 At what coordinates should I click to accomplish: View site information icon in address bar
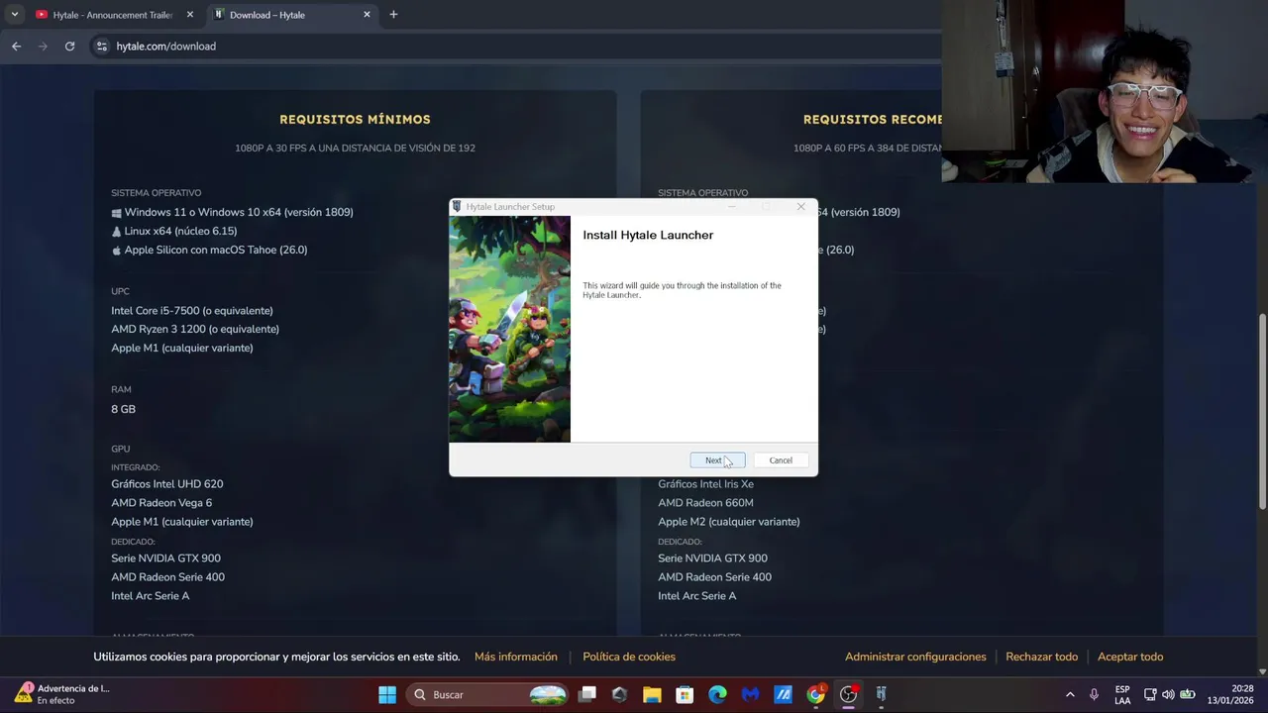[x=101, y=47]
